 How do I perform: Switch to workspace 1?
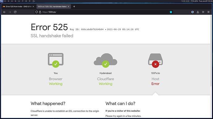tap(1, 1)
